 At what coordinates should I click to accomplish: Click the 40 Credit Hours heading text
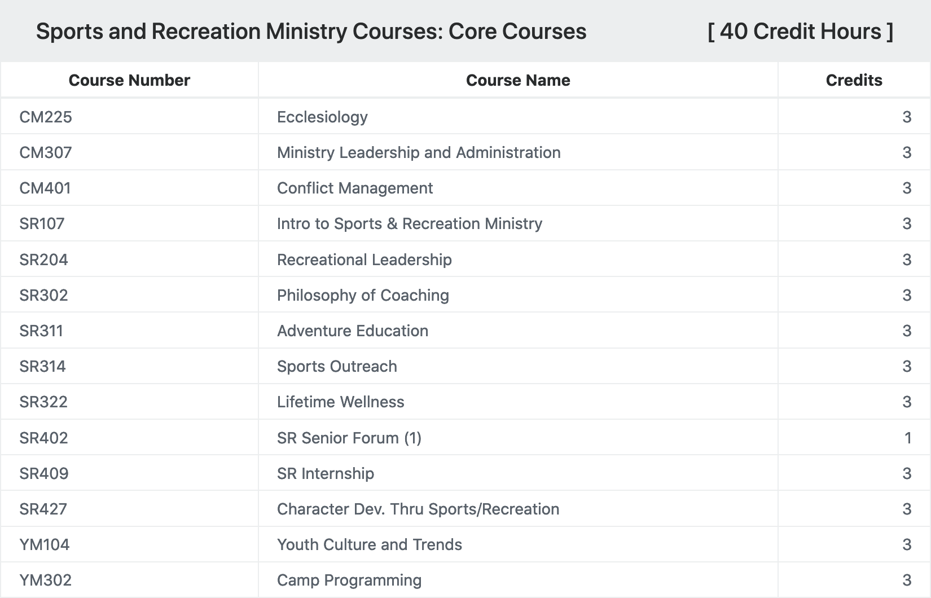(x=800, y=31)
